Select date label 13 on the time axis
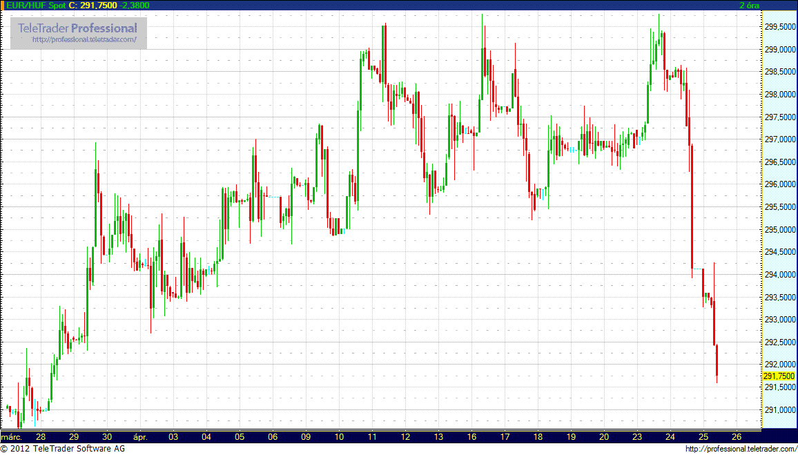 pyautogui.click(x=439, y=437)
